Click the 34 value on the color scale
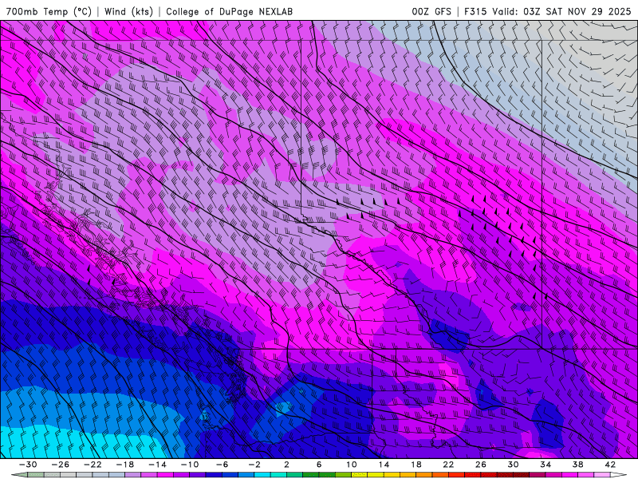The image size is (638, 479). click(545, 465)
